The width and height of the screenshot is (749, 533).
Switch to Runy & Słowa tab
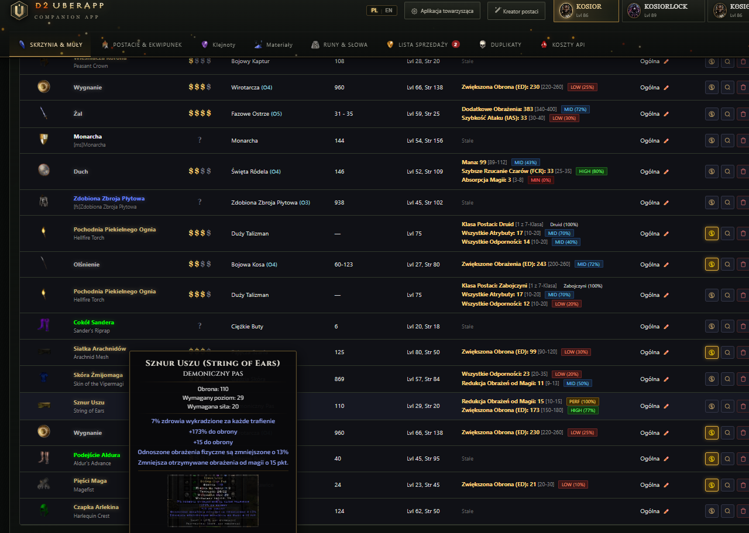(339, 44)
